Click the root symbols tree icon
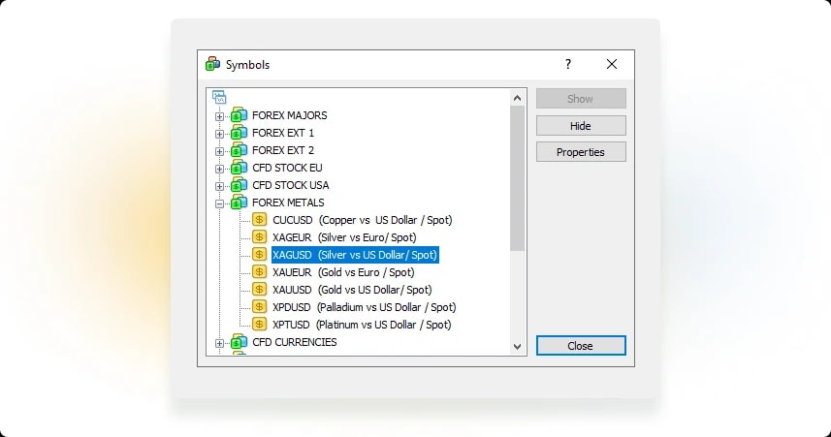This screenshot has width=831, height=437. [219, 97]
